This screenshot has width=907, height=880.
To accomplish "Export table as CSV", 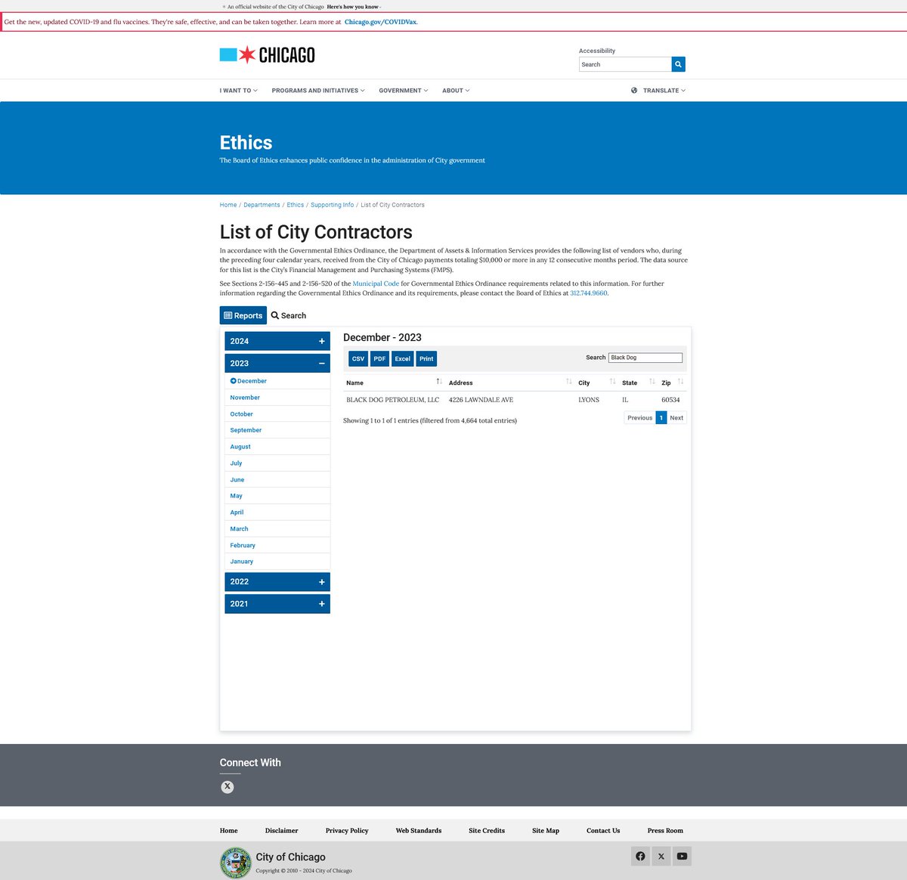I will (x=358, y=358).
